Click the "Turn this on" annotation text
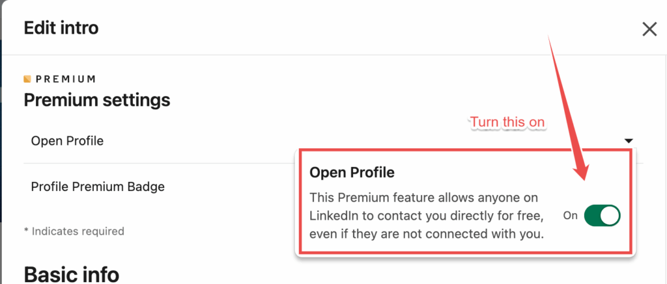 point(507,122)
